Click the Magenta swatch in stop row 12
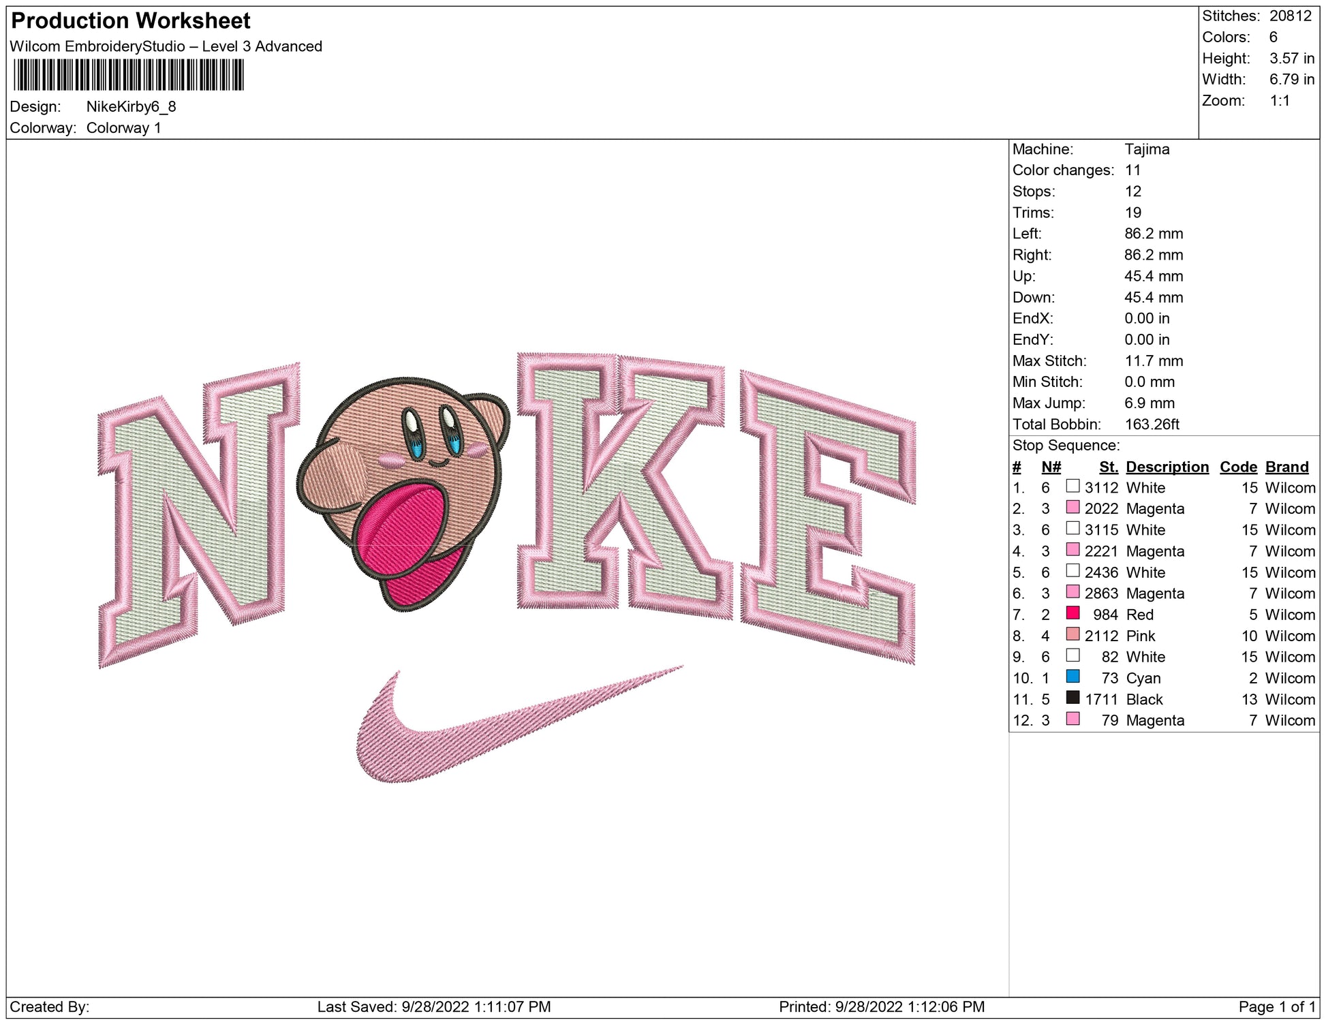This screenshot has height=1020, width=1326. pyautogui.click(x=1073, y=719)
